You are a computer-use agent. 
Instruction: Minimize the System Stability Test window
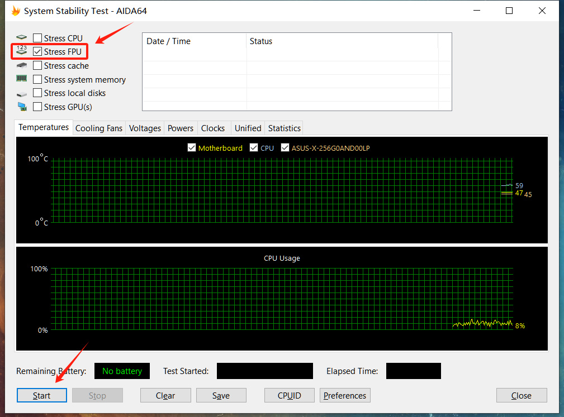[x=477, y=11]
